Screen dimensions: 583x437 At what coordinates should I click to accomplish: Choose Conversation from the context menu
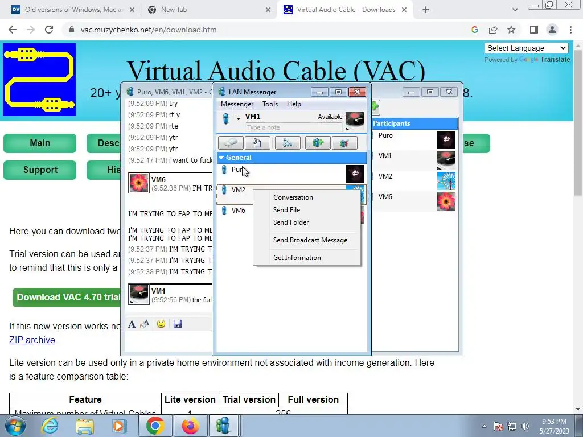[x=293, y=197]
